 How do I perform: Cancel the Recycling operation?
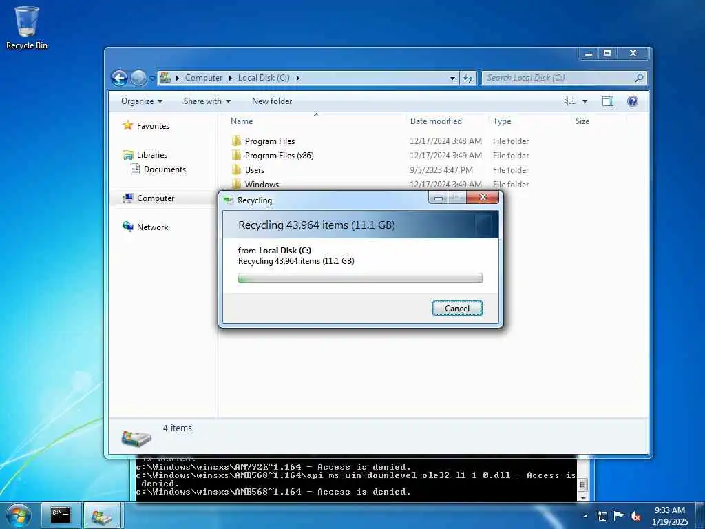(x=457, y=308)
